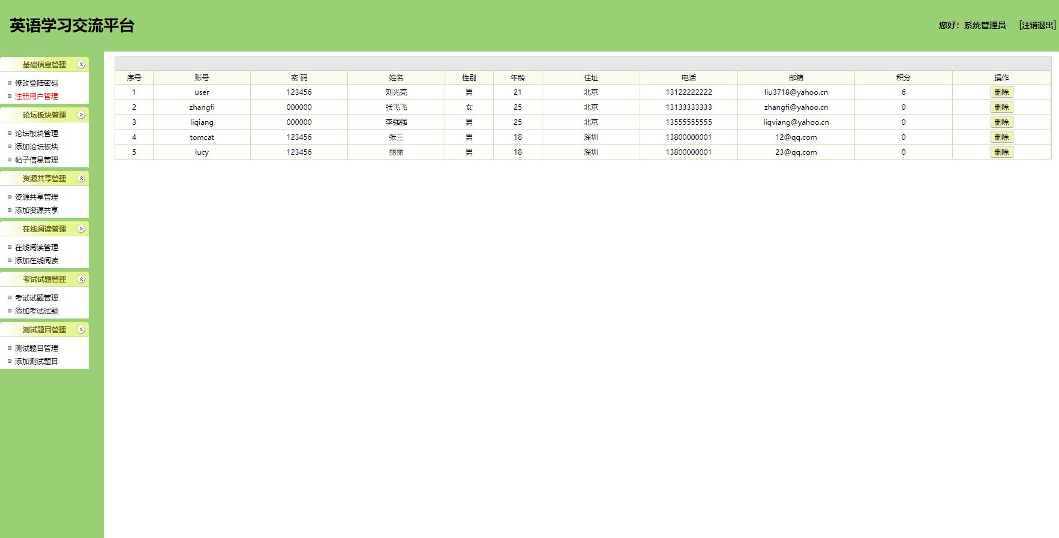Delete the tomcat user row
1059x538 pixels.
click(1001, 137)
